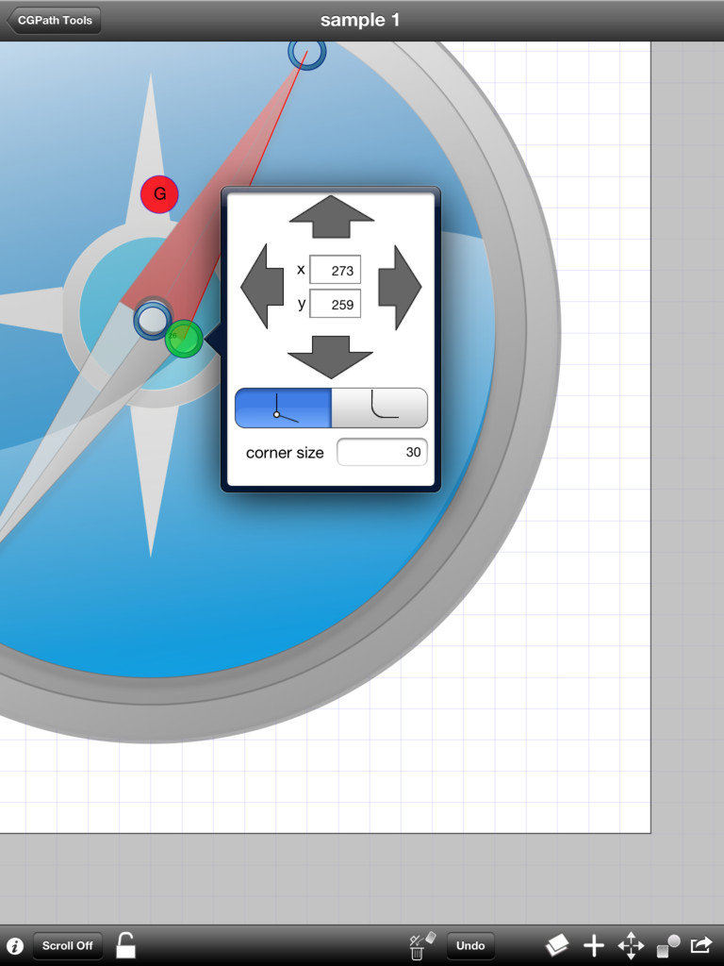Open the info button

coord(15,945)
